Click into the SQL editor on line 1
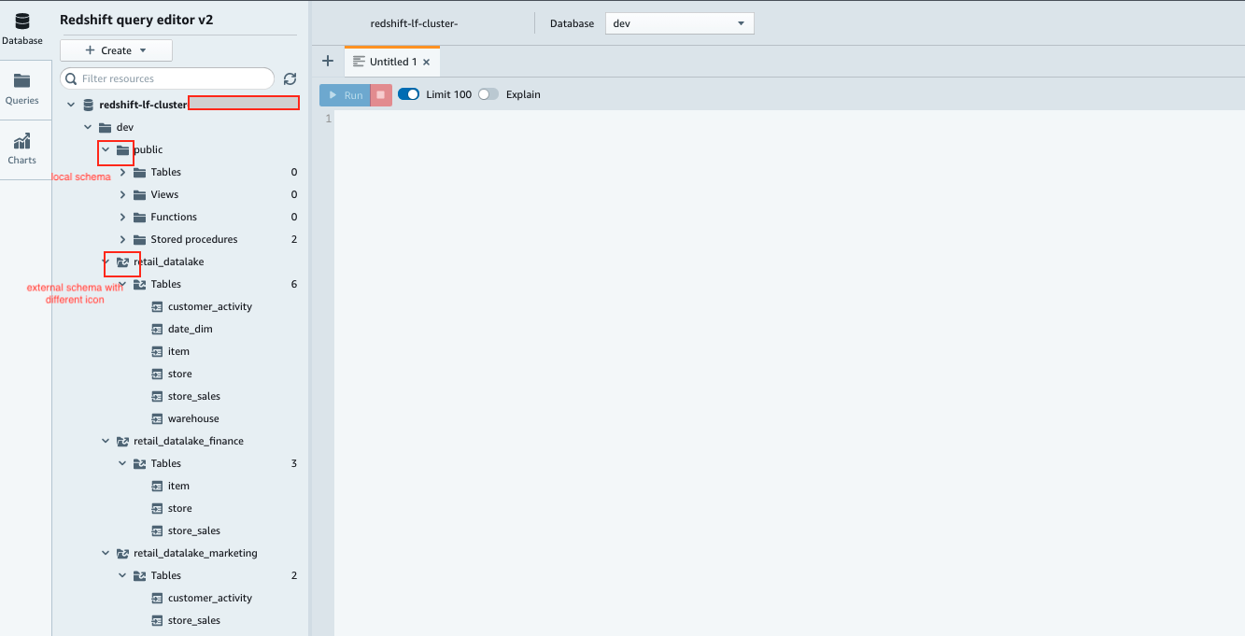1245x636 pixels. [789, 120]
